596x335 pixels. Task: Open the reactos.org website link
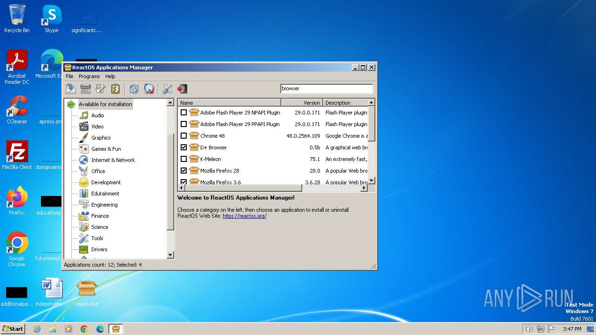coord(244,216)
